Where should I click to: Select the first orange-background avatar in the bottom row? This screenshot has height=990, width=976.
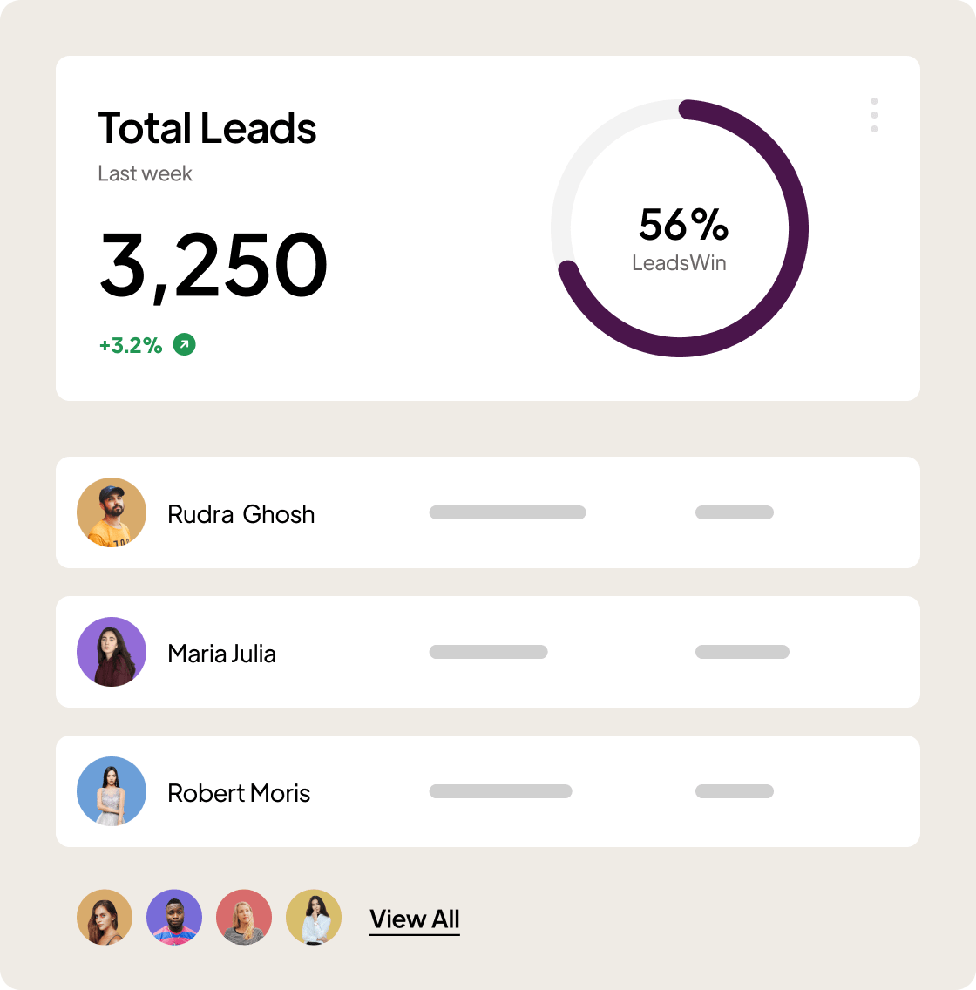pos(105,918)
